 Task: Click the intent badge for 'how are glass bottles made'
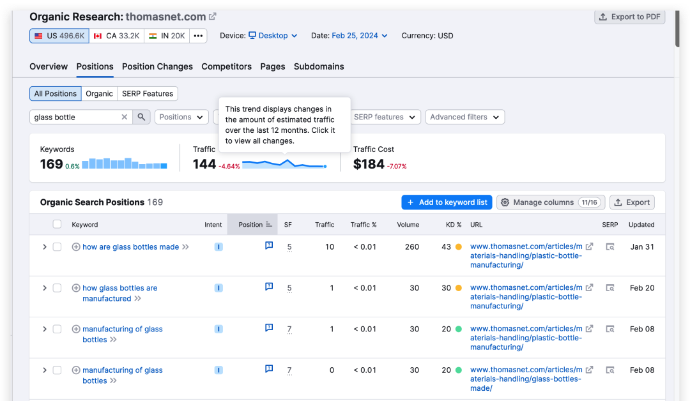click(218, 247)
